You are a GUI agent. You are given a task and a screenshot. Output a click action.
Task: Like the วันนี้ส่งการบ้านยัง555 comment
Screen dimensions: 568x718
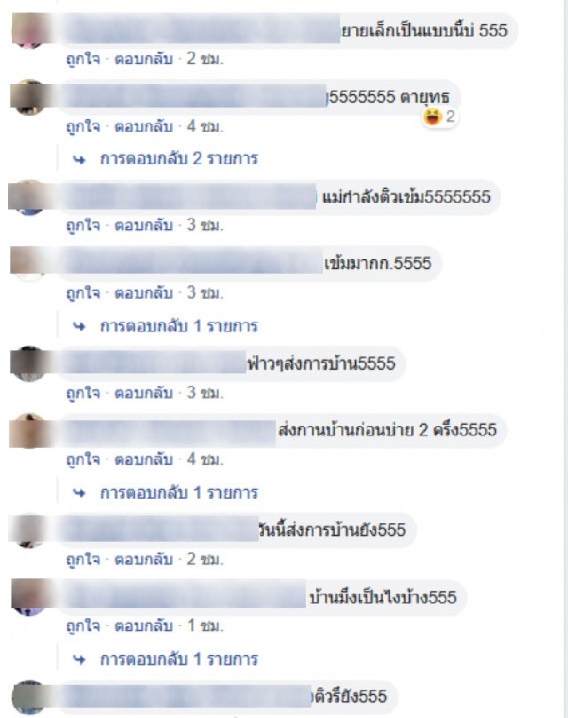83,560
